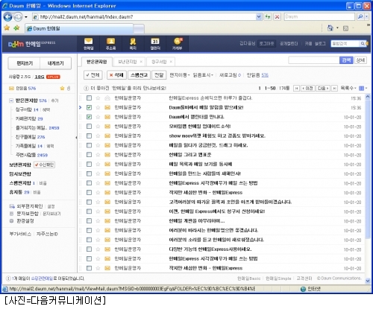Uncheck the 'Daum툴바에서 메일 알림을 받으세요!' mail checkbox
The height and width of the screenshot is (309, 373).
(89, 107)
